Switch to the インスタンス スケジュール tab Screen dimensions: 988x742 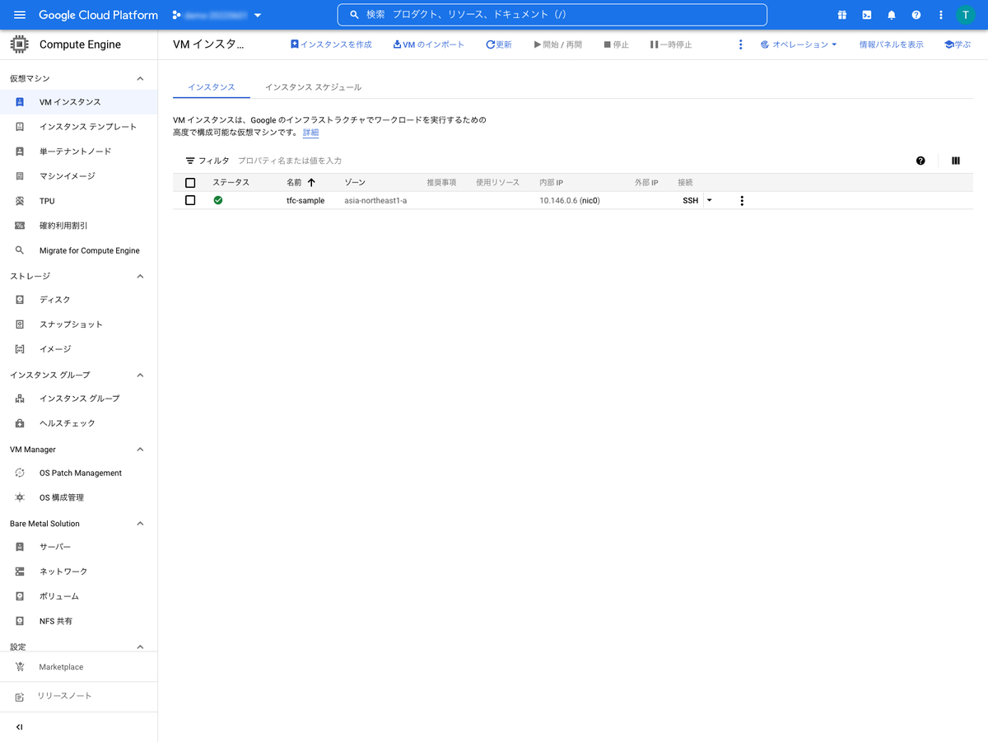coord(313,87)
